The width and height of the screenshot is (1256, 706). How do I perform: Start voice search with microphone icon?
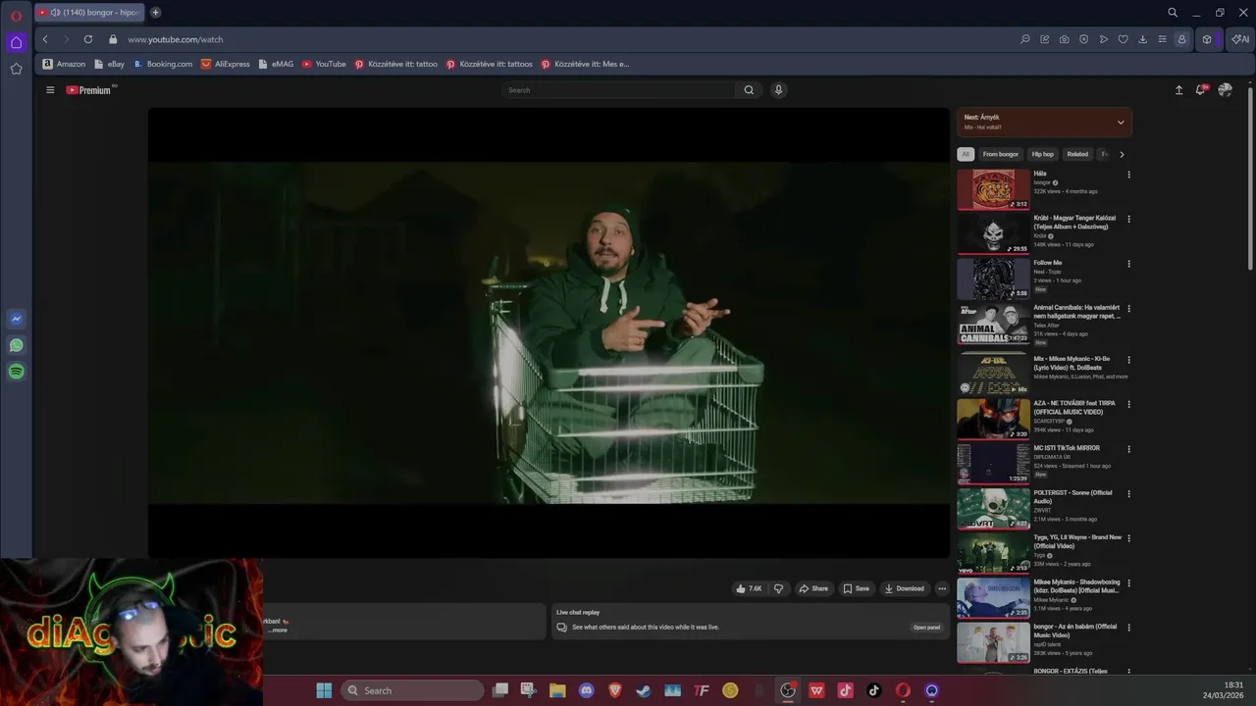[778, 90]
